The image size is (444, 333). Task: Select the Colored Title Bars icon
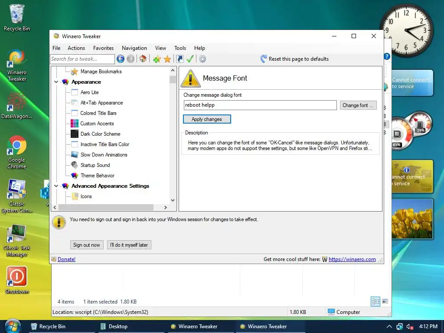pyautogui.click(x=75, y=113)
